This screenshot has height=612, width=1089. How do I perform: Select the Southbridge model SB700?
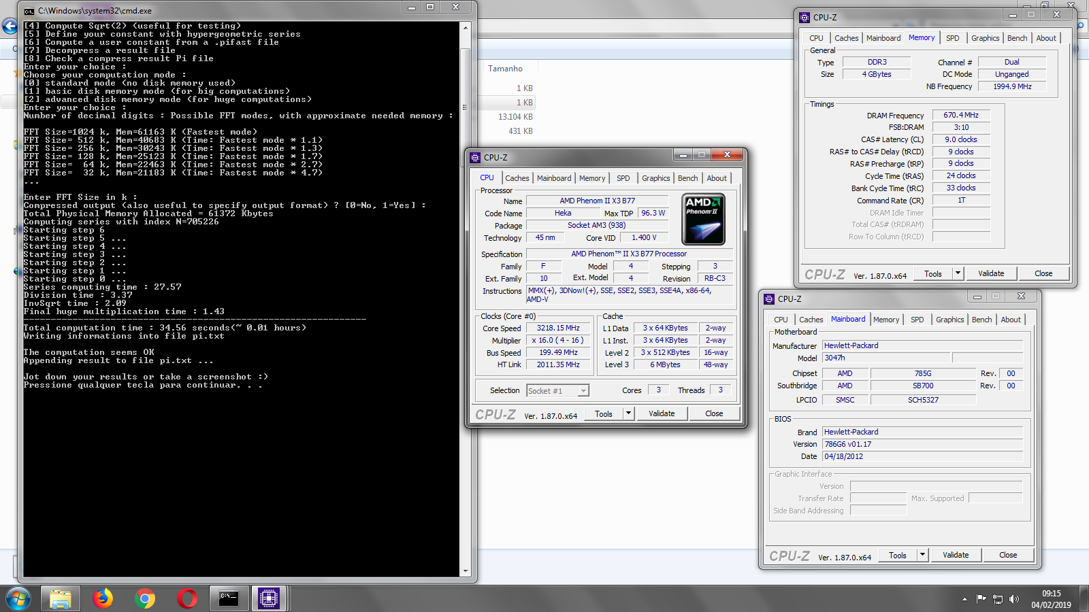(x=923, y=386)
